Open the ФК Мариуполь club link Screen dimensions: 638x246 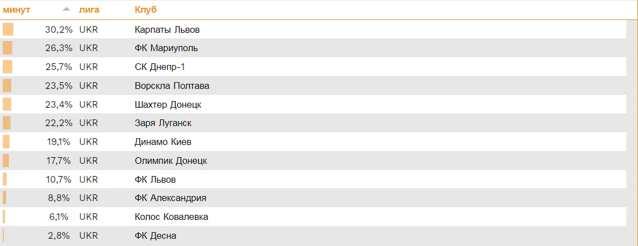point(166,48)
